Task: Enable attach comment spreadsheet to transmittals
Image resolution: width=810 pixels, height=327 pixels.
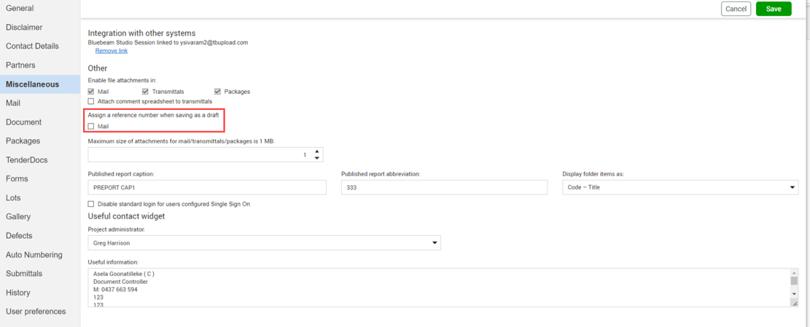Action: (x=92, y=101)
